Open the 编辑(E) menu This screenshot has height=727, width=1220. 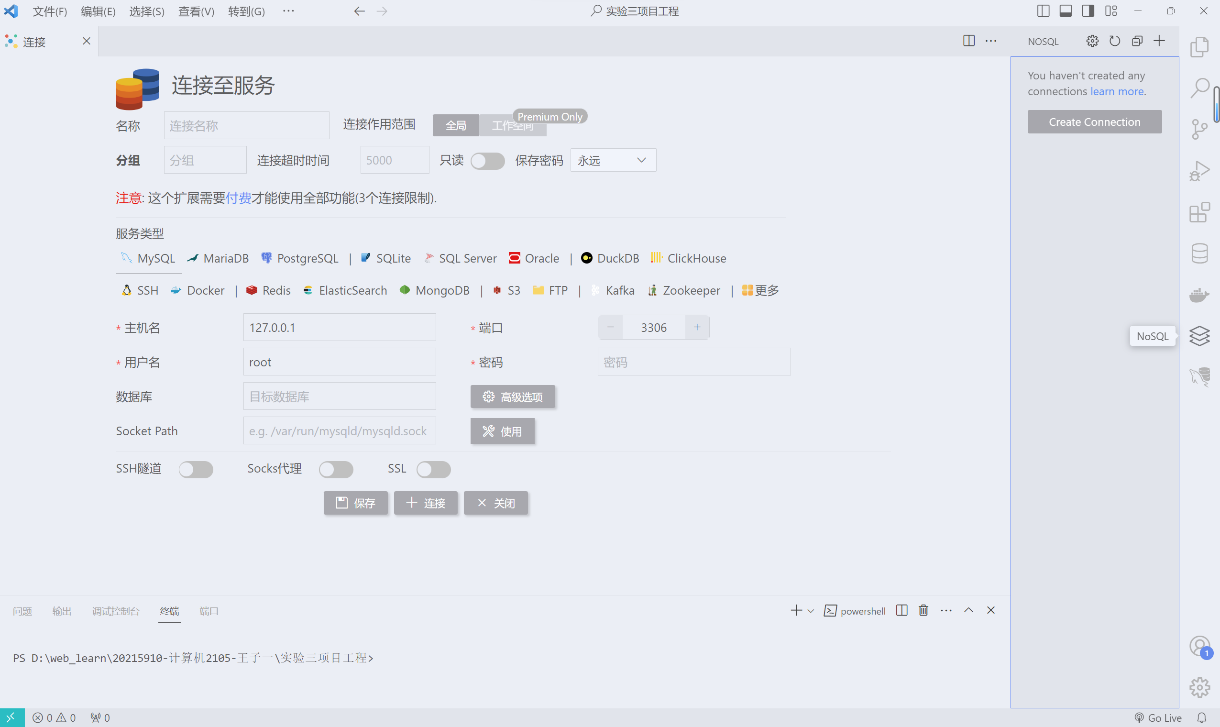tap(98, 11)
